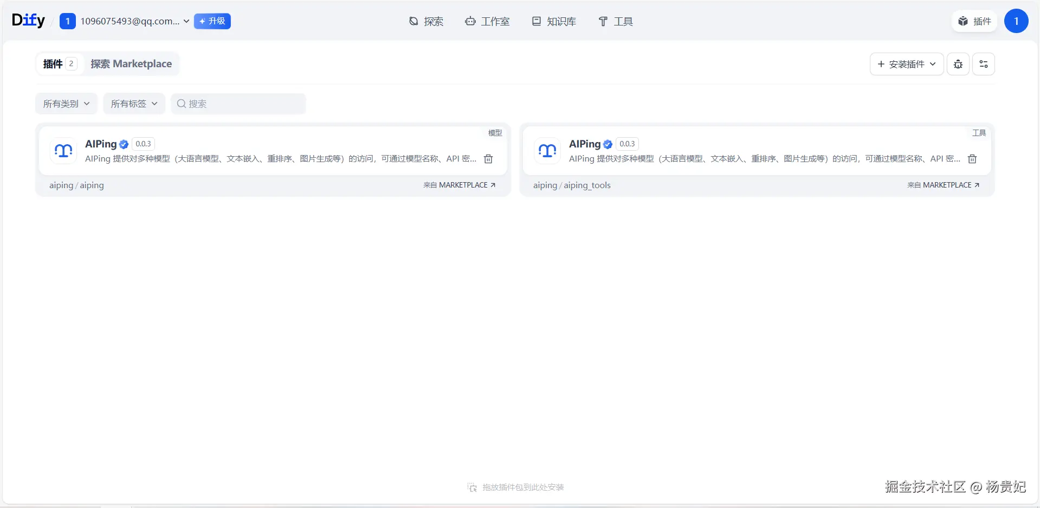Click the aiping / aiping_tools path text
Image resolution: width=1040 pixels, height=508 pixels.
[572, 185]
